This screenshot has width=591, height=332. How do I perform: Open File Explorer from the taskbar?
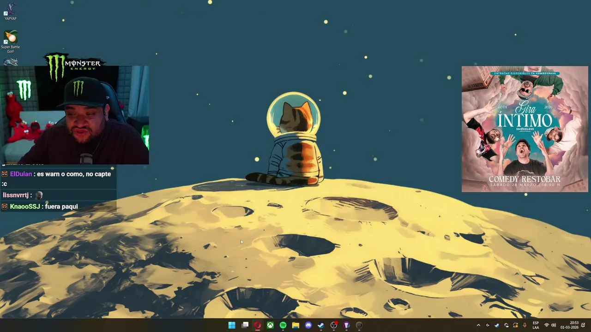click(295, 325)
